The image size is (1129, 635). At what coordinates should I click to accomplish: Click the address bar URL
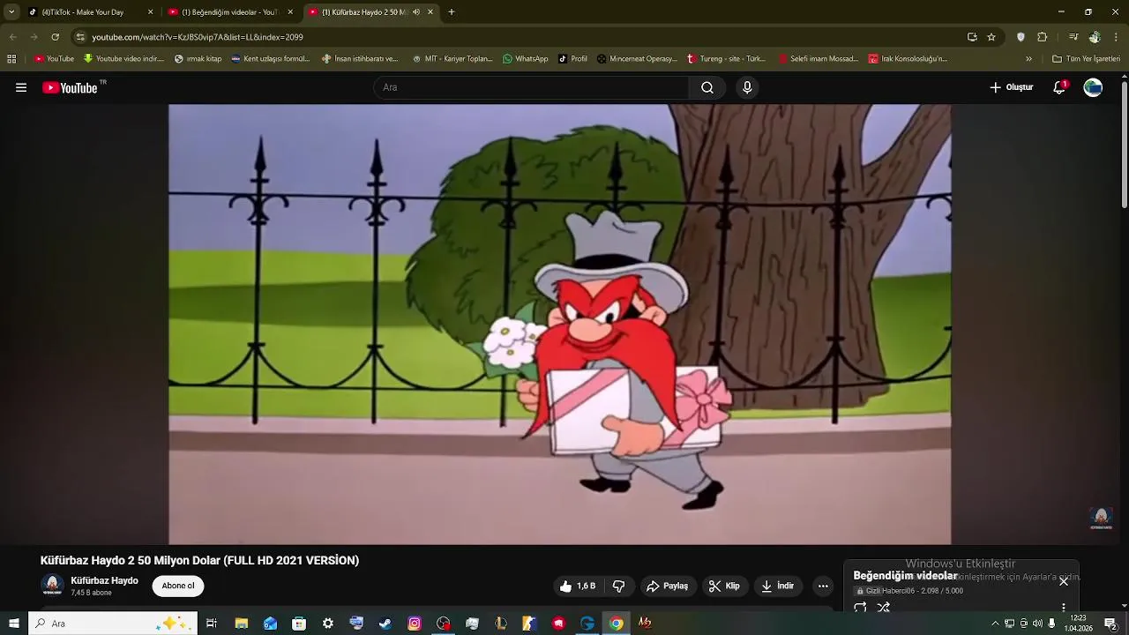pos(198,37)
